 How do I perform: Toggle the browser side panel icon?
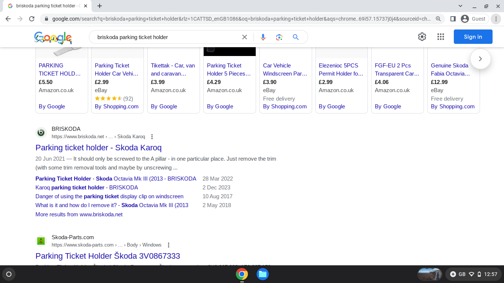pos(453,19)
